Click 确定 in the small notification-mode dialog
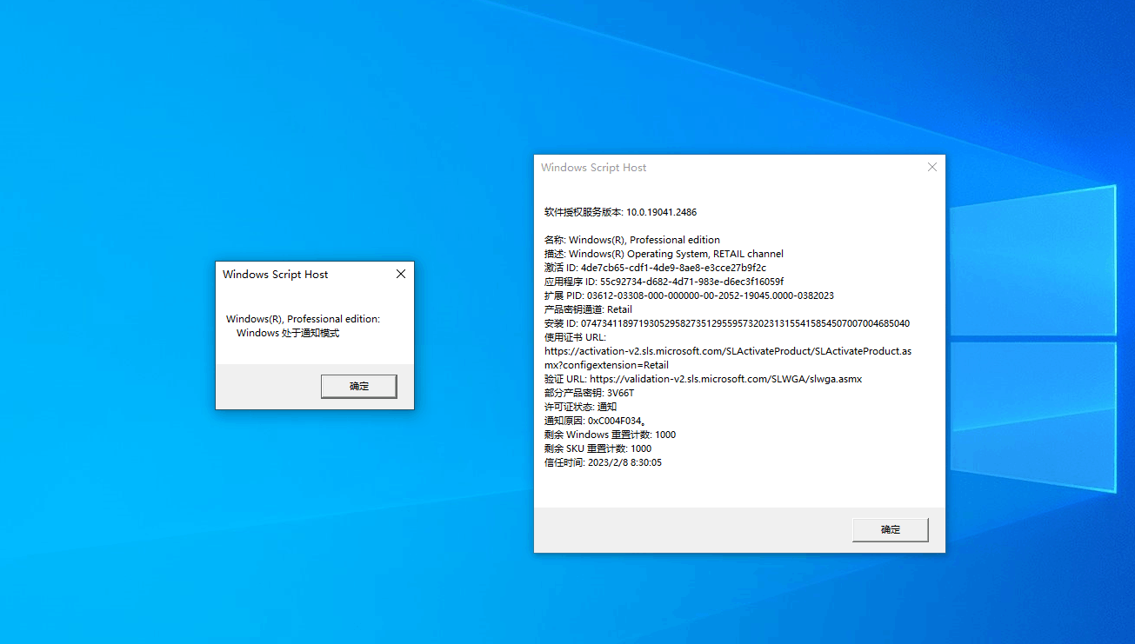 pos(358,386)
